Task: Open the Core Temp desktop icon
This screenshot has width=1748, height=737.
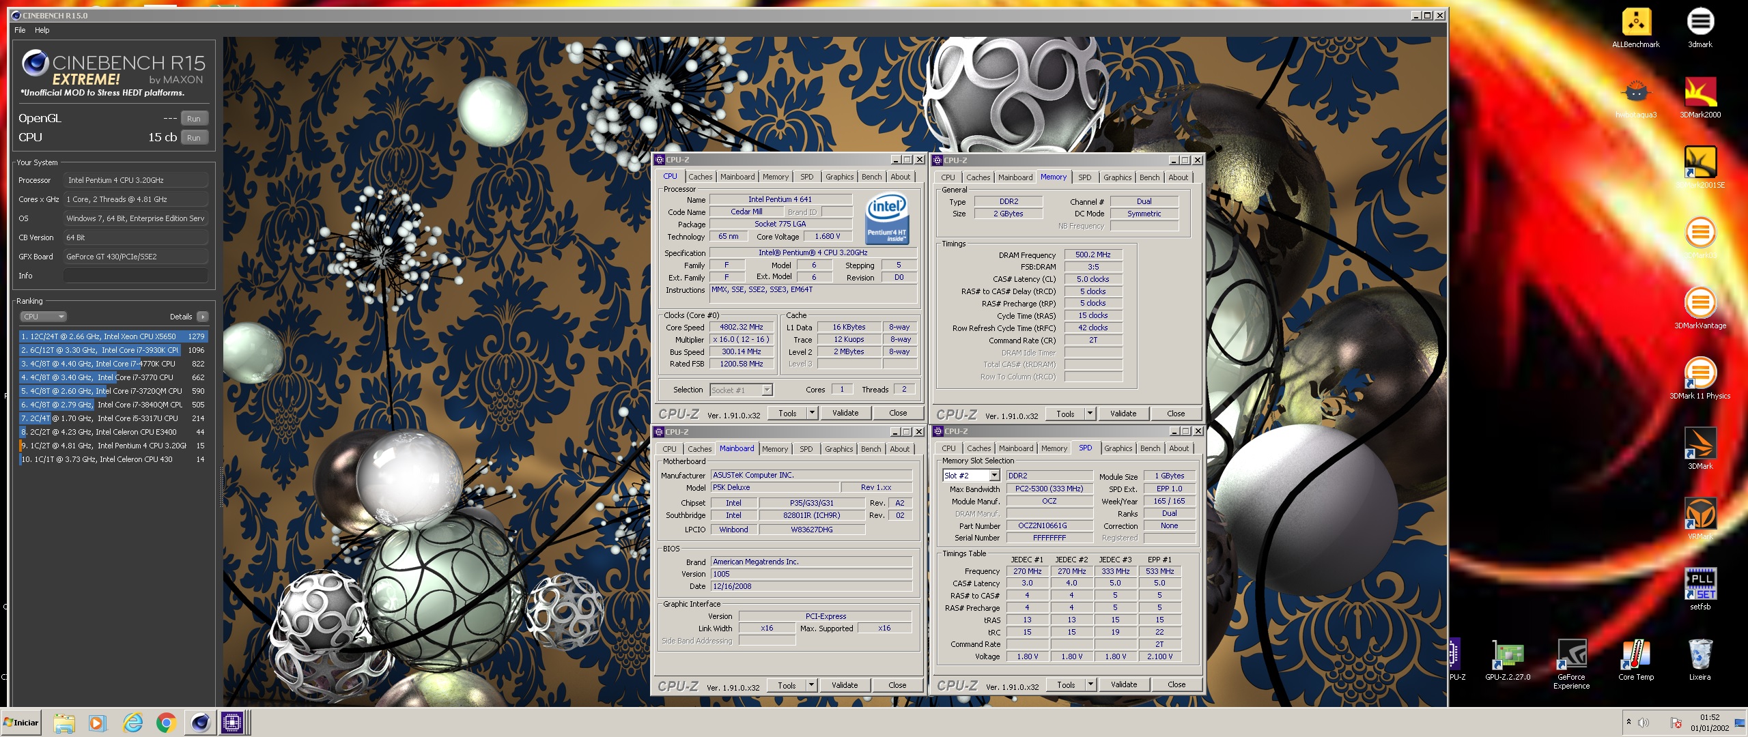Action: [x=1636, y=661]
